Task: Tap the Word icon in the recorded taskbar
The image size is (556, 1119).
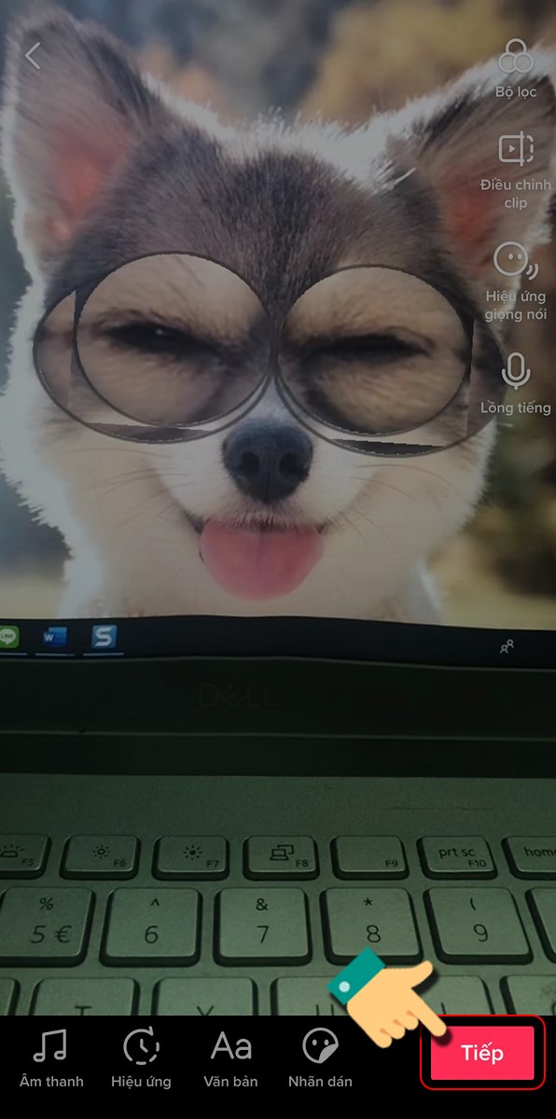Action: pyautogui.click(x=55, y=638)
